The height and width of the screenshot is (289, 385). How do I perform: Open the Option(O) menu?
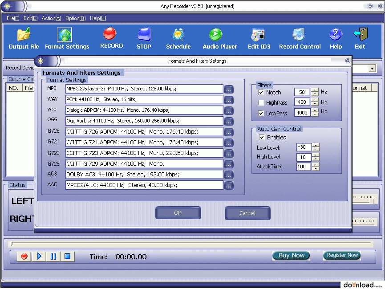pyautogui.click(x=75, y=18)
